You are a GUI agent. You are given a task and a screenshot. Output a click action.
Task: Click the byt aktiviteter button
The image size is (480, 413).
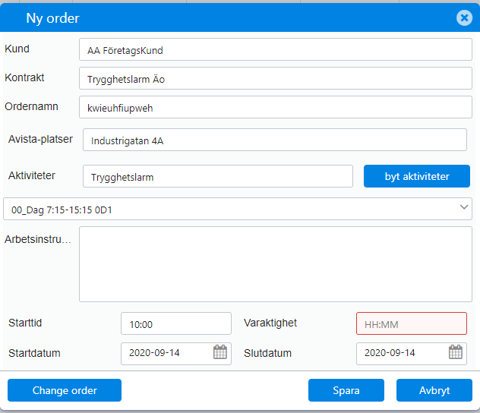point(417,176)
